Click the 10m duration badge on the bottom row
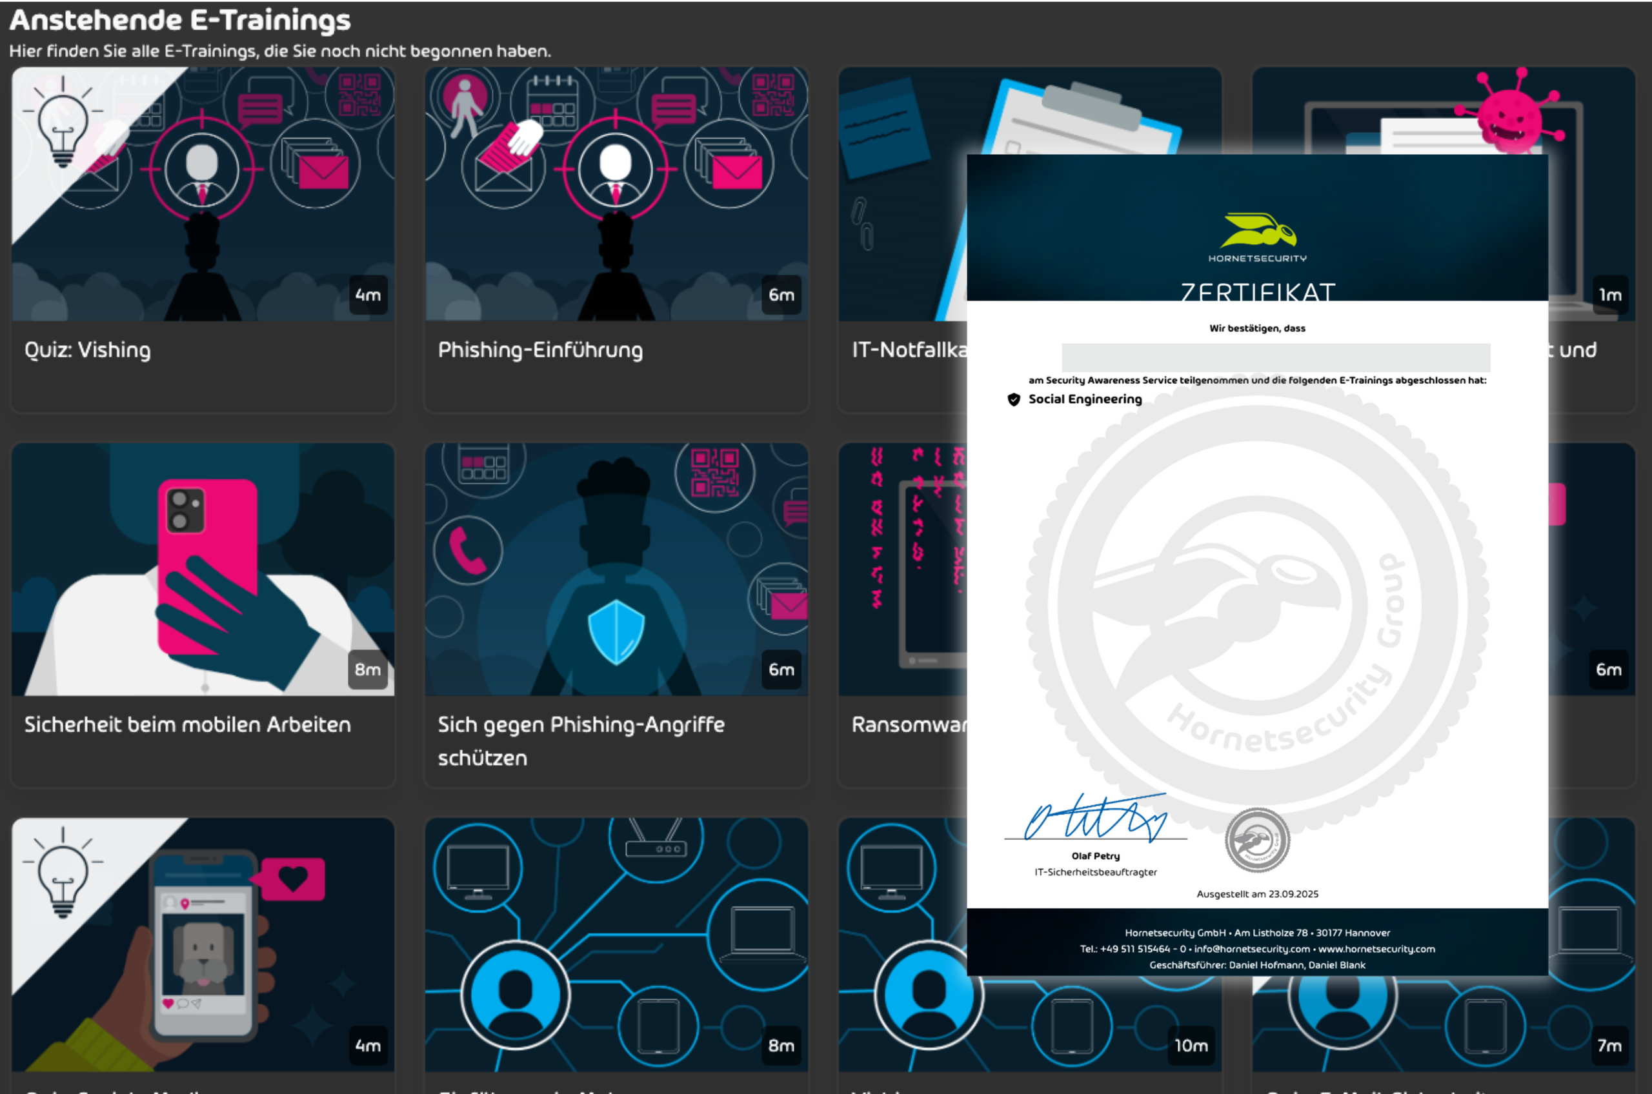Screen dimensions: 1652x1094 pyautogui.click(x=1190, y=1045)
